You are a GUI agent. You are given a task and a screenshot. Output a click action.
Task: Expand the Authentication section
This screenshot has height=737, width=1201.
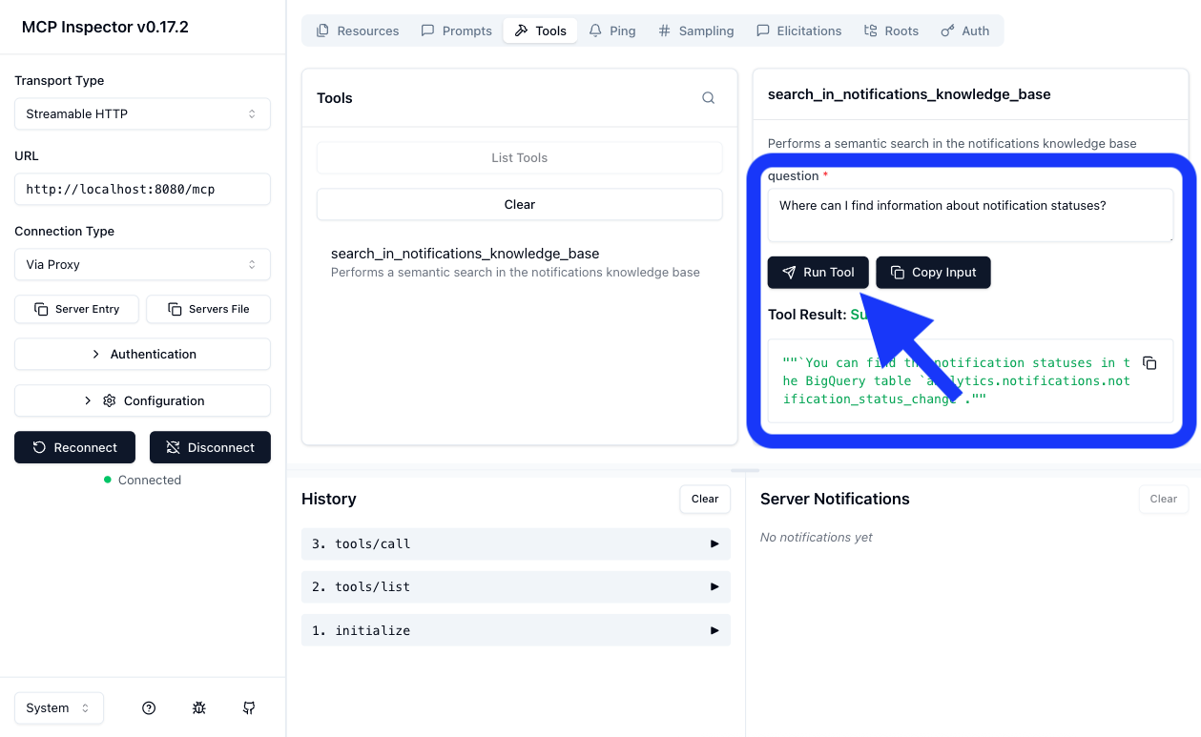point(142,354)
